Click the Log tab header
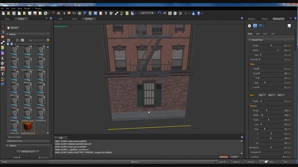The width and height of the screenshot is (298, 167). [61, 138]
